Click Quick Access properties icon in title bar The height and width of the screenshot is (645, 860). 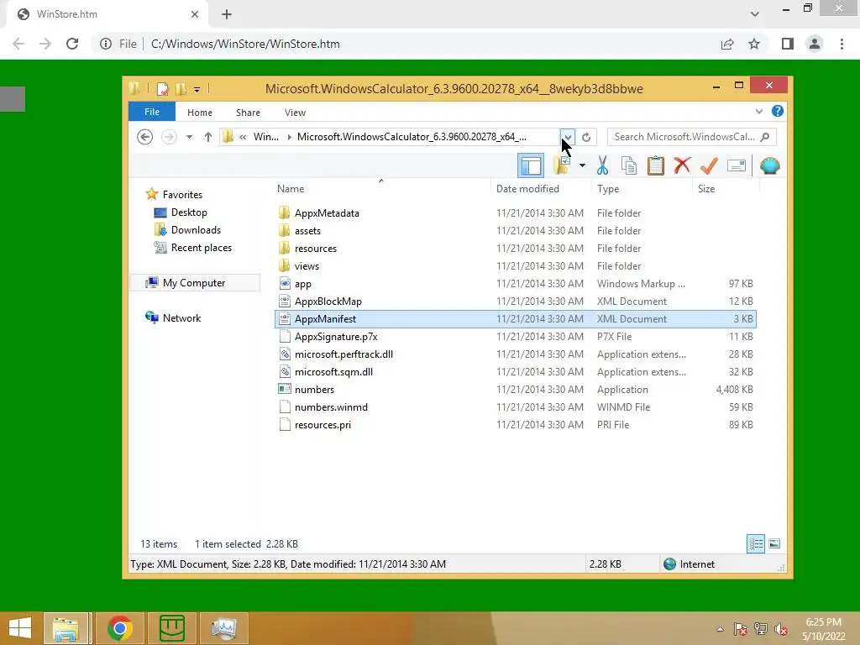click(x=163, y=89)
